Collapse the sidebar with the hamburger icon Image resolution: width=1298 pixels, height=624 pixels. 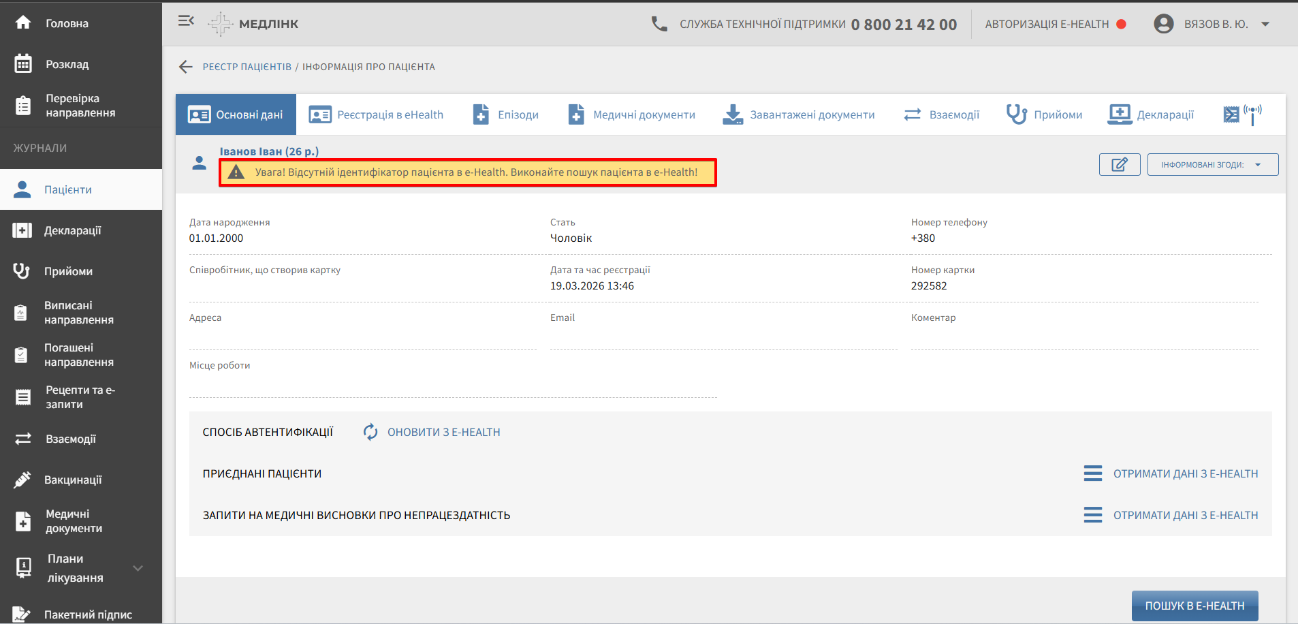(186, 21)
